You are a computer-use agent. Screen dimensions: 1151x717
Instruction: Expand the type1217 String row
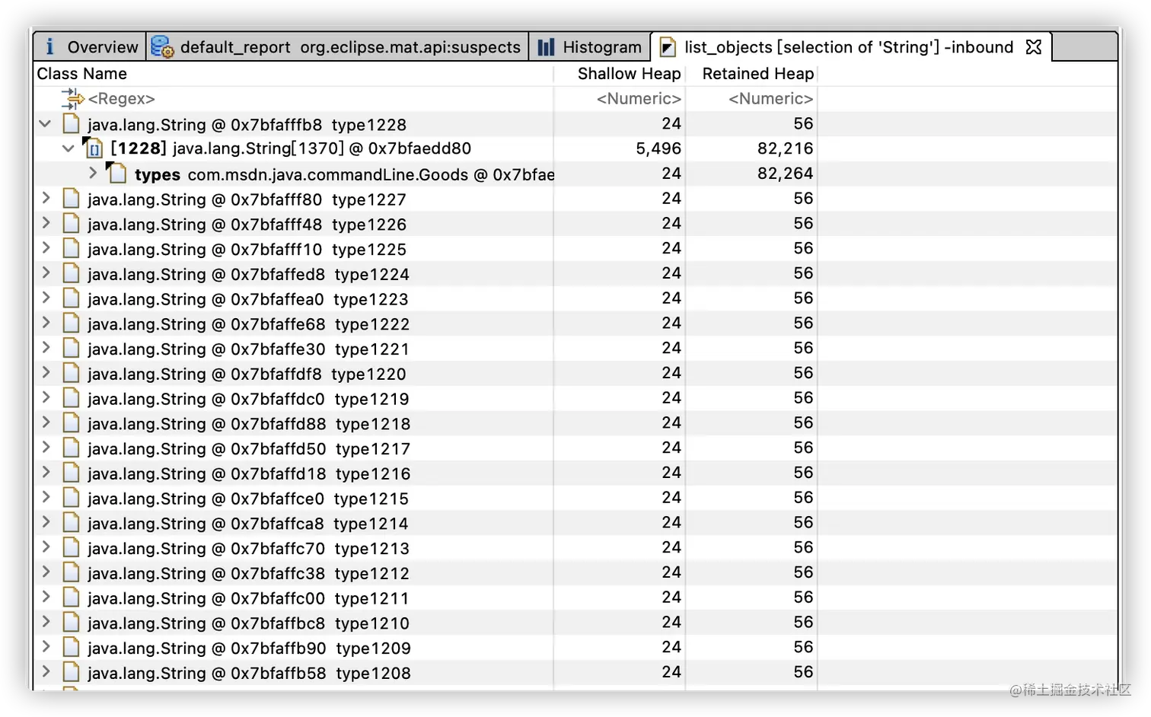tap(46, 448)
